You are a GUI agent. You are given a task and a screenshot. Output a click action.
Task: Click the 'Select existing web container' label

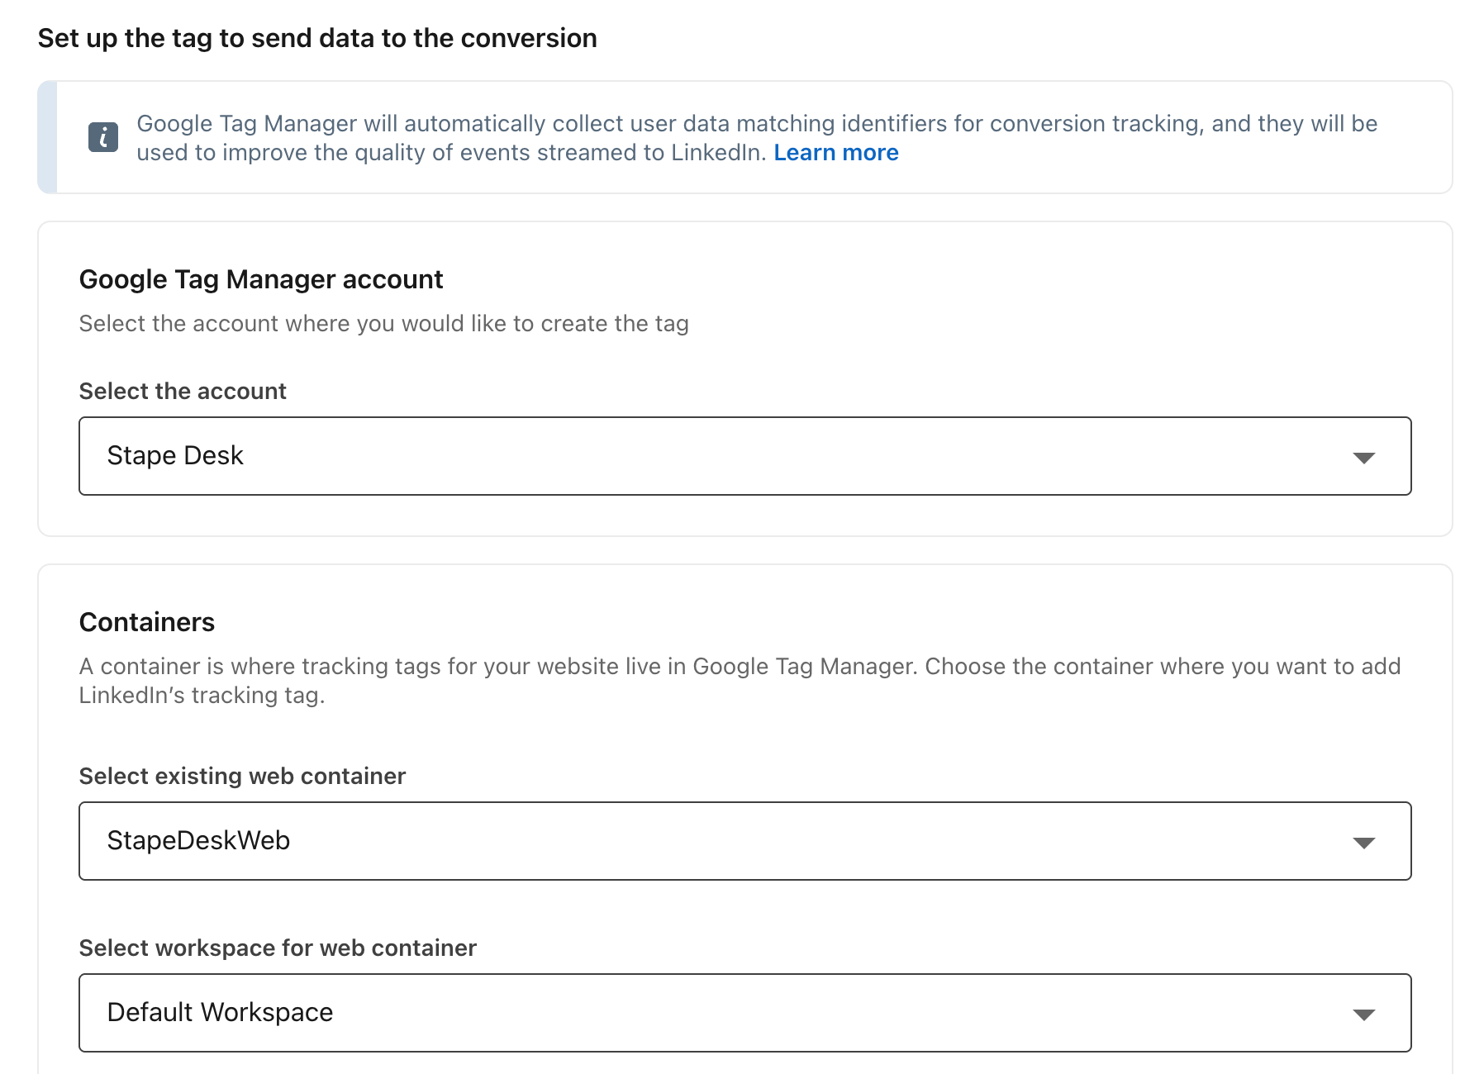pos(242,776)
